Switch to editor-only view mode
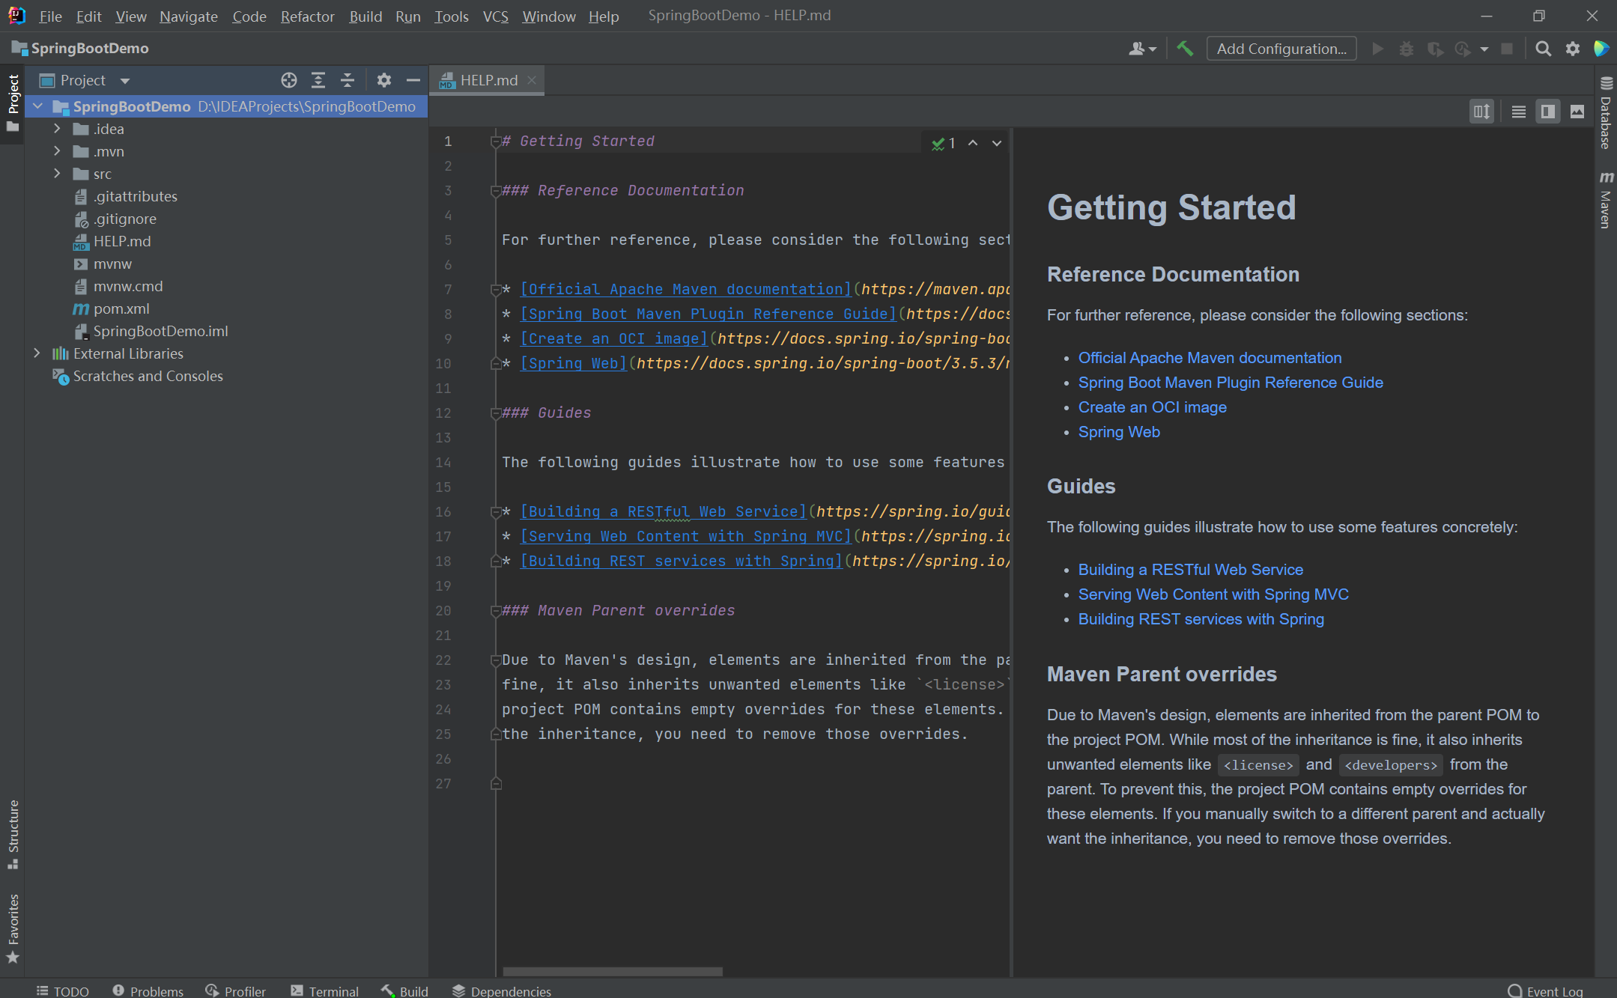1617x998 pixels. coord(1519,112)
